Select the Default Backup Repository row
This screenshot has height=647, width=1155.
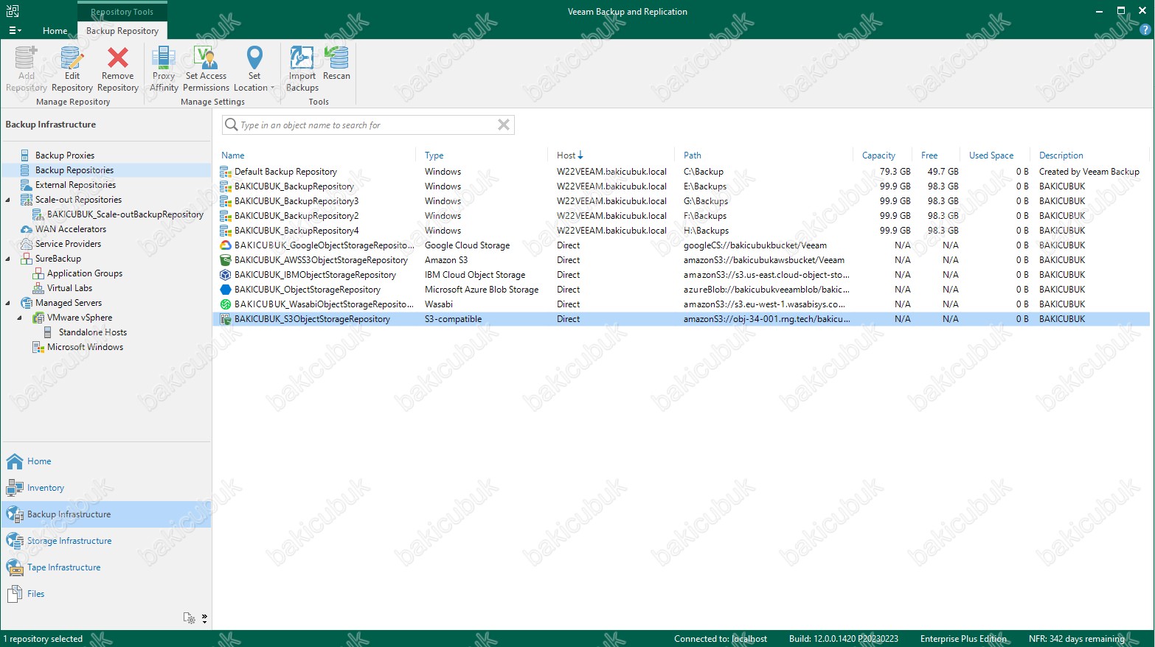[x=681, y=172]
